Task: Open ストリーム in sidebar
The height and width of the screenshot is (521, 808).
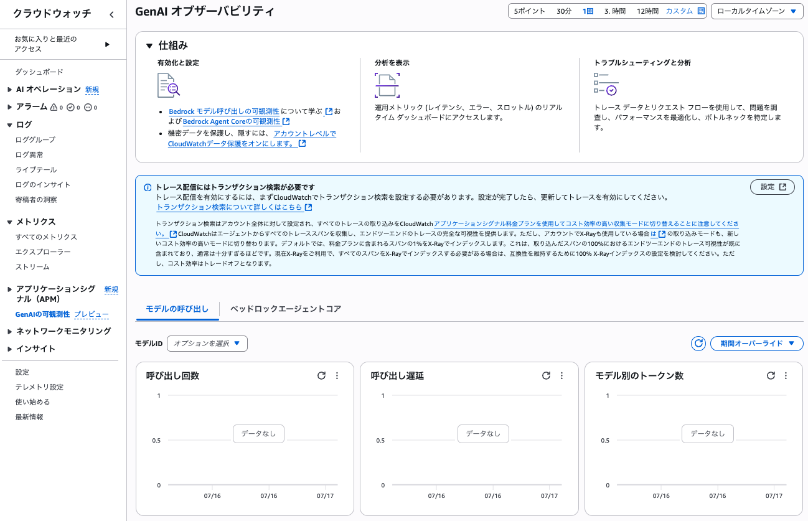Action: point(32,267)
